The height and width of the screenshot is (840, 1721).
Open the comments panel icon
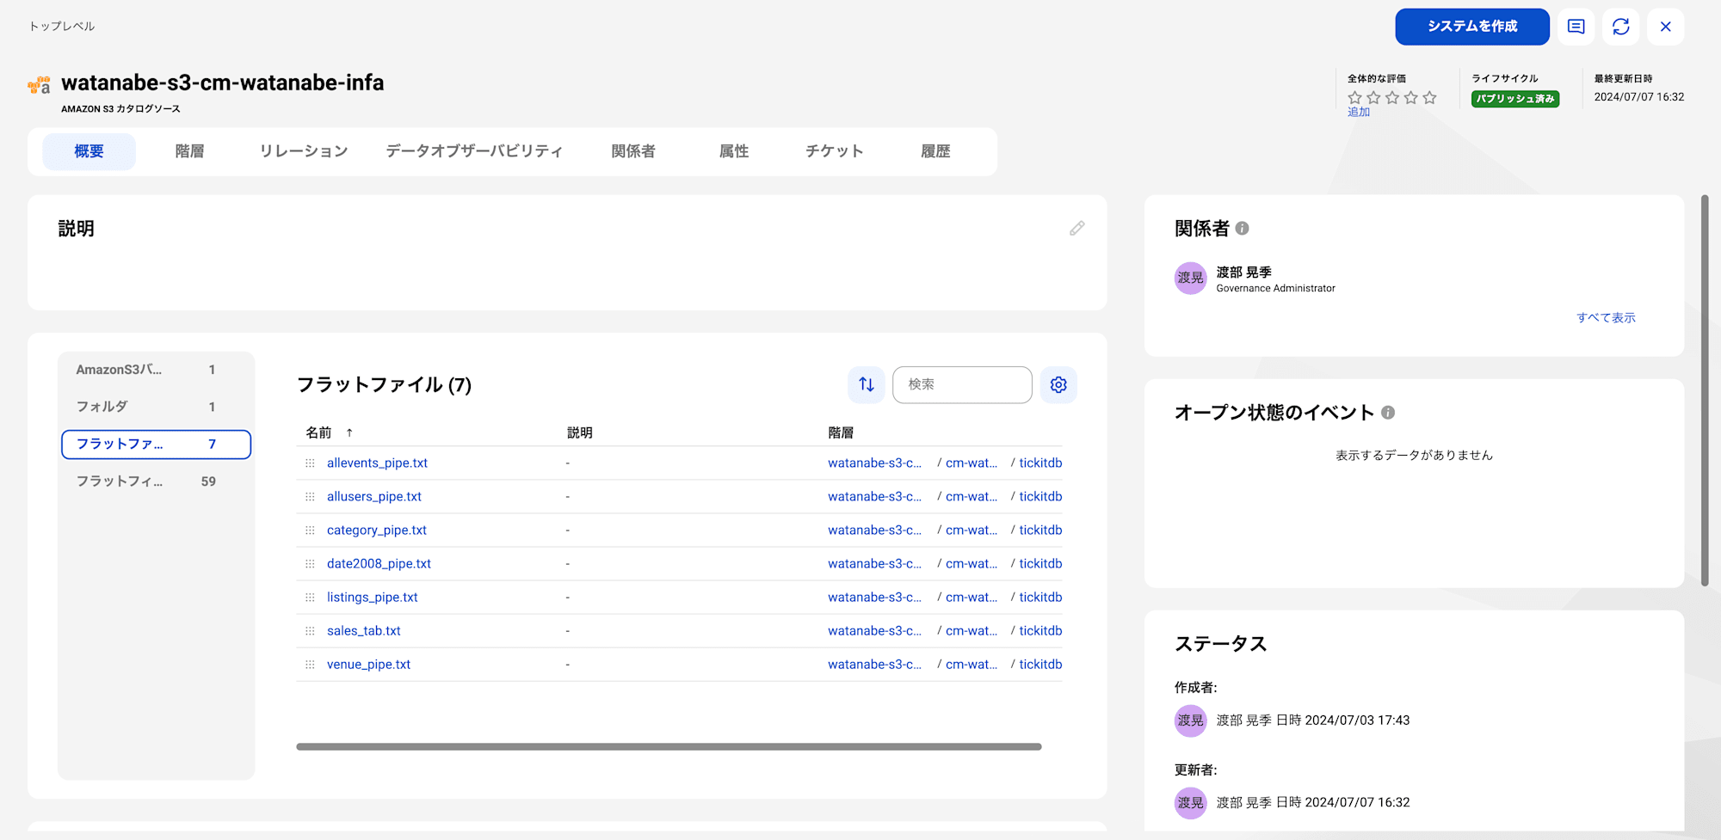[1576, 27]
